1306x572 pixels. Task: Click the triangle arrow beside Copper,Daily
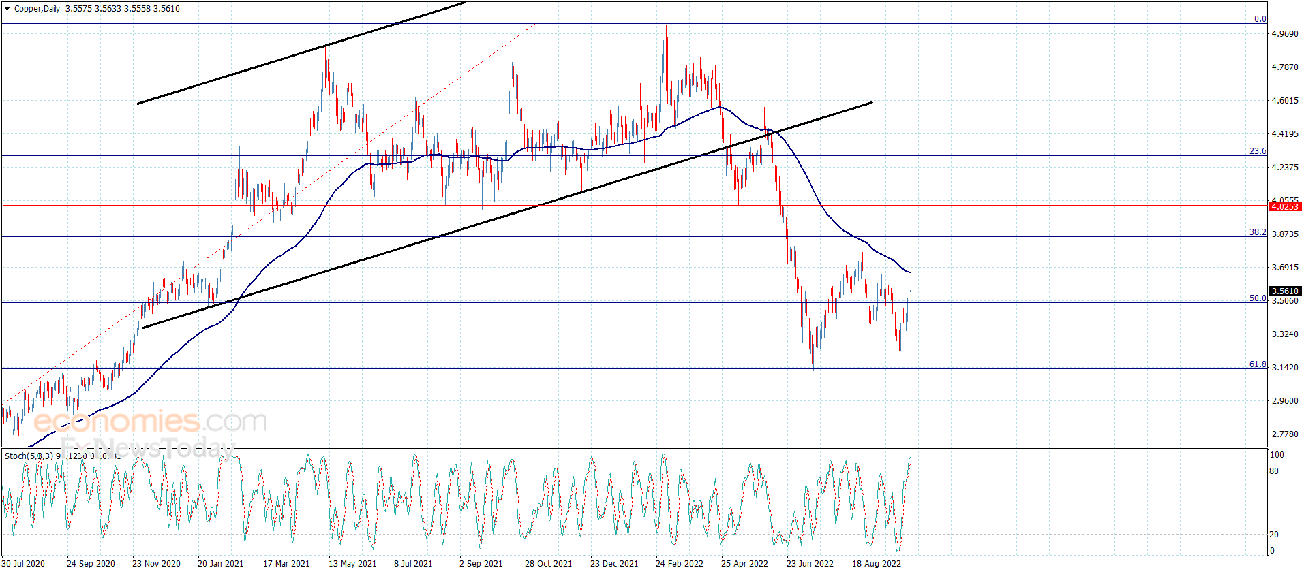(x=7, y=9)
